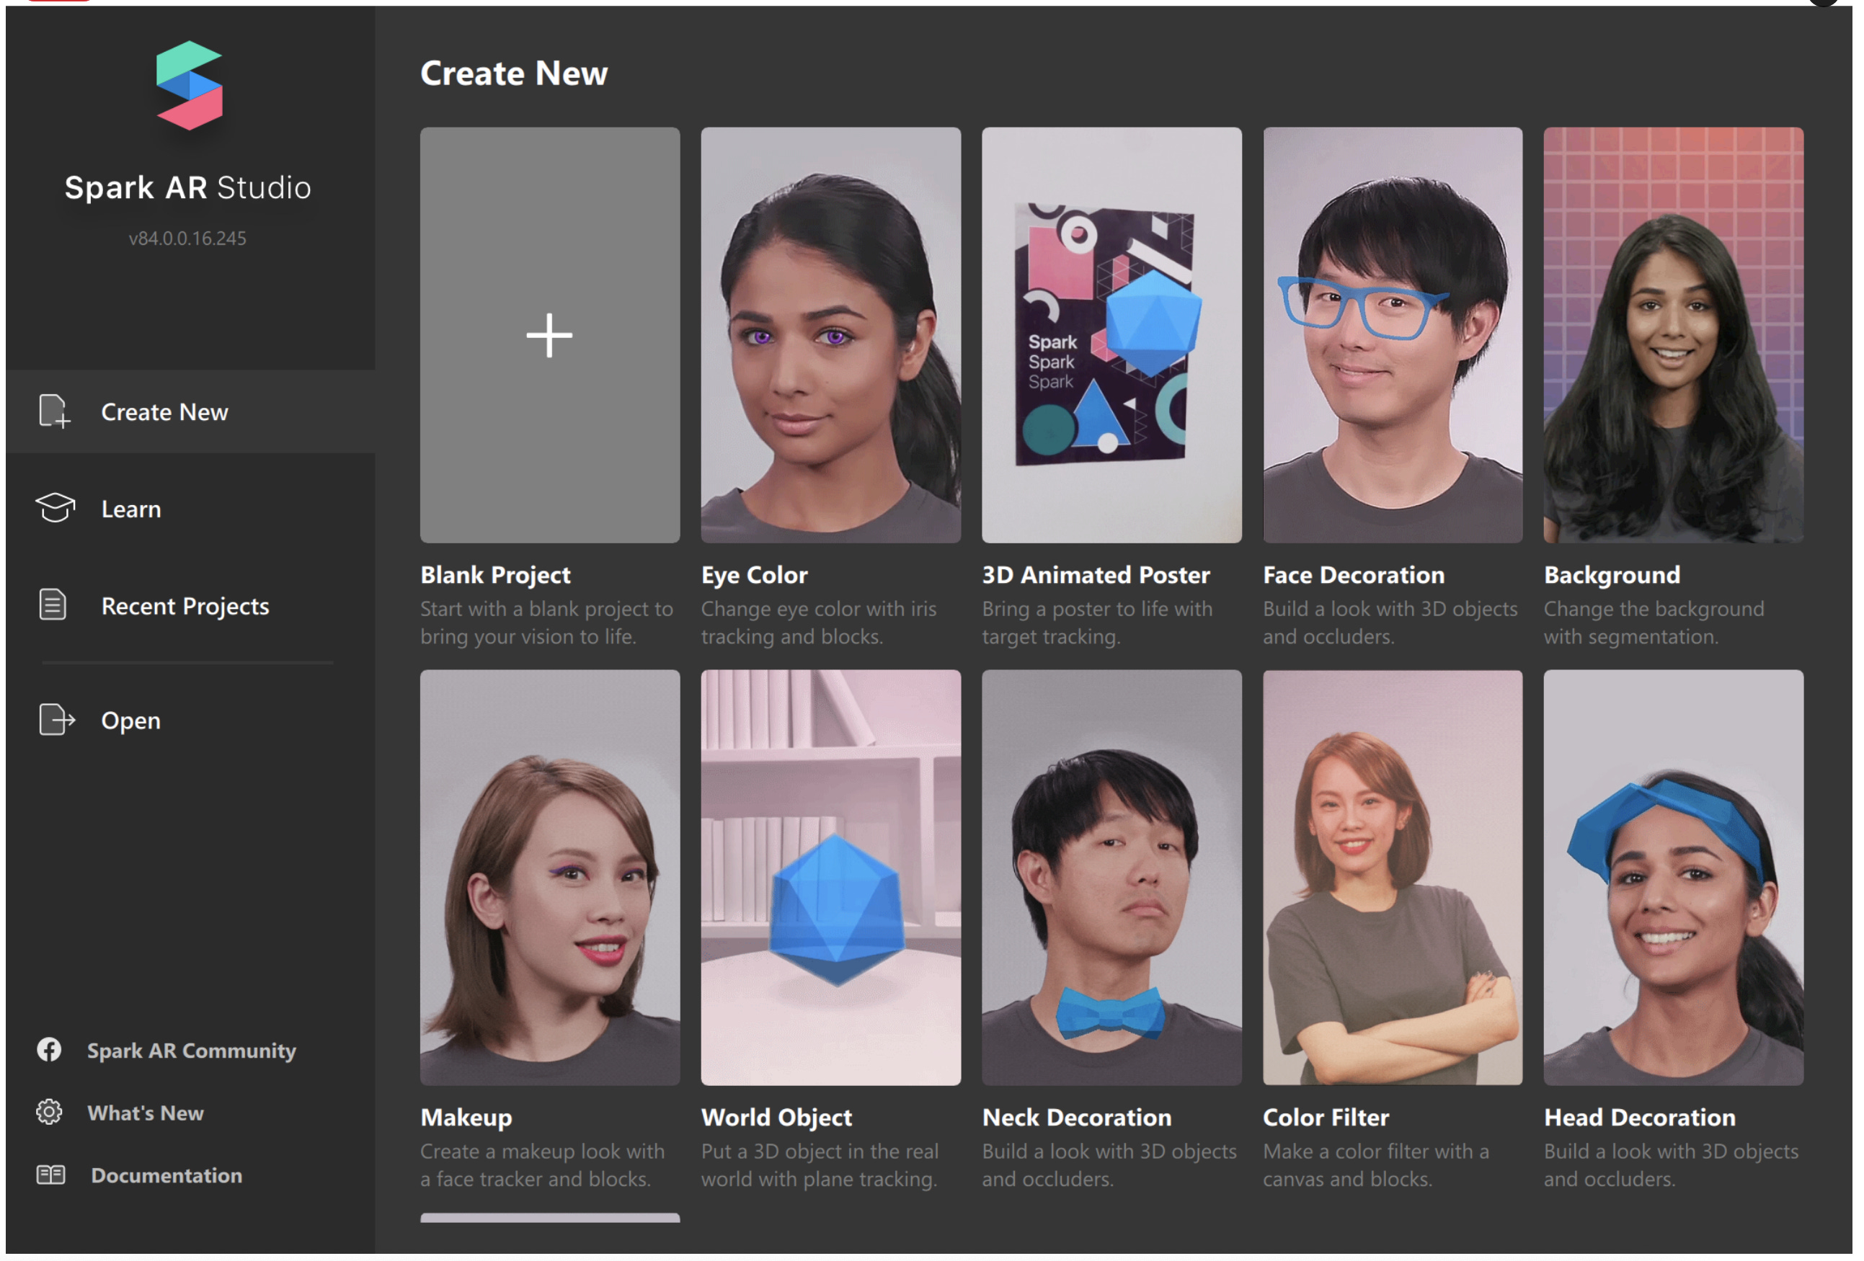Click the Neck Decoration title text
This screenshot has height=1261, width=1864.
[1077, 1118]
